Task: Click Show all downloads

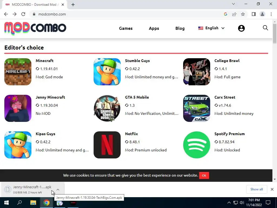Action: [256, 189]
